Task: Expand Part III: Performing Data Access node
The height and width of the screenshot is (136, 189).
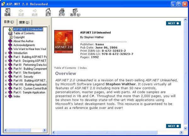Action: 6,65
